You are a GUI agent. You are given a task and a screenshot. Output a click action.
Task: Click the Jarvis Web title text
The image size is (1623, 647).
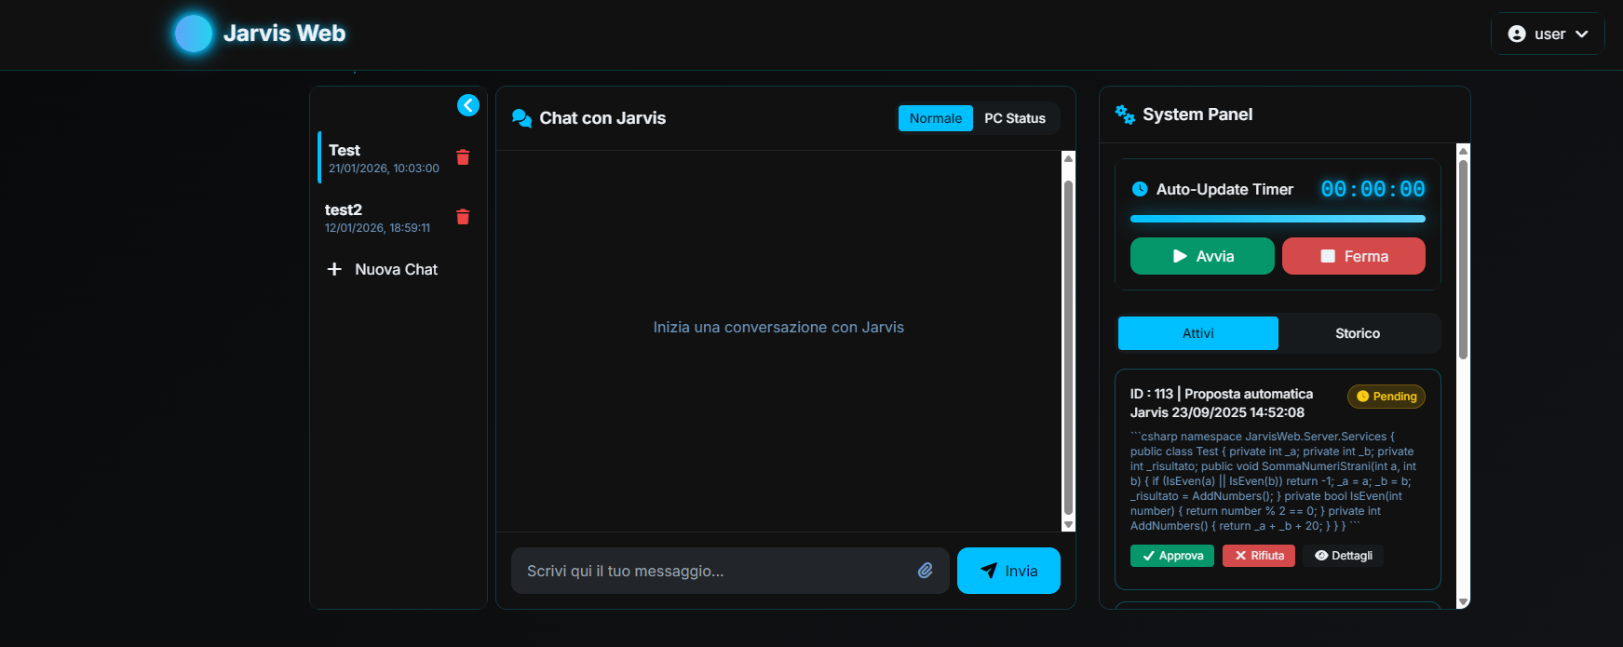click(284, 34)
